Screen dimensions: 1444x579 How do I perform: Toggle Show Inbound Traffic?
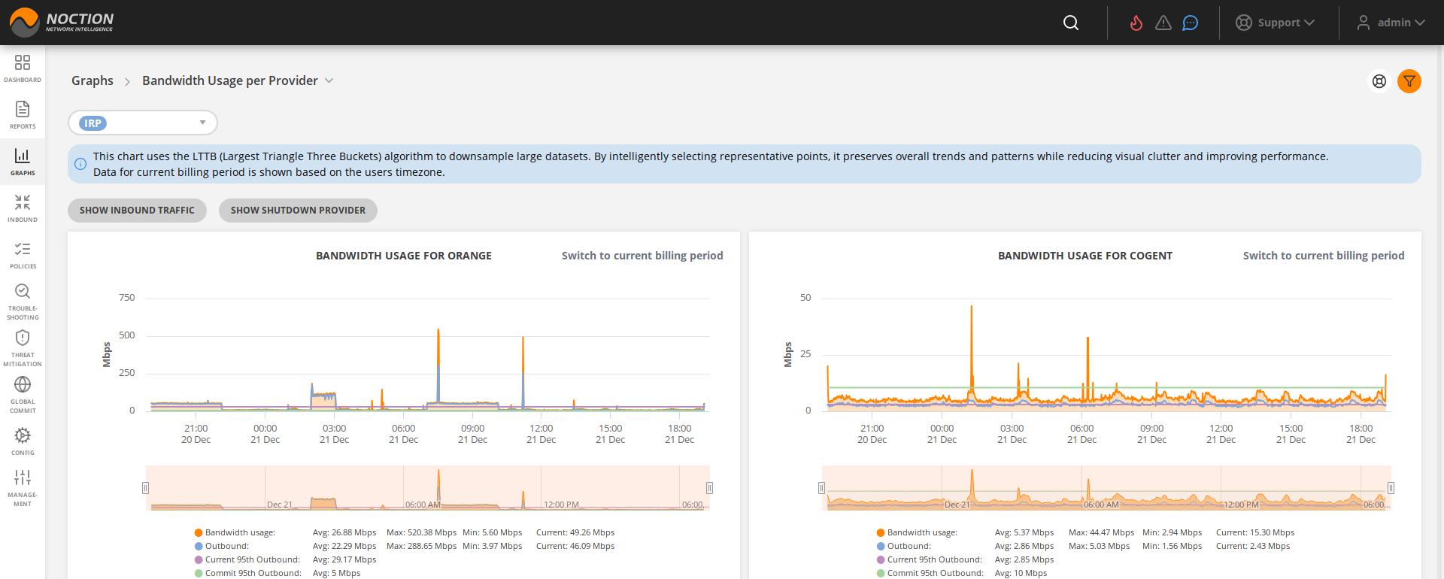137,211
